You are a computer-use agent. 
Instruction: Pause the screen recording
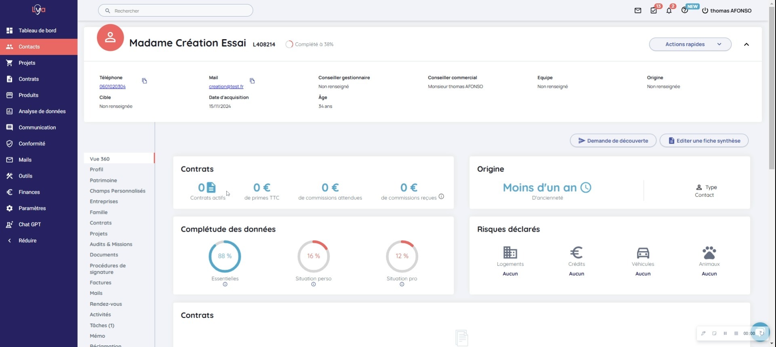click(725, 333)
